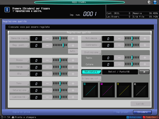Decrease Densità copia with minus button

point(47,38)
